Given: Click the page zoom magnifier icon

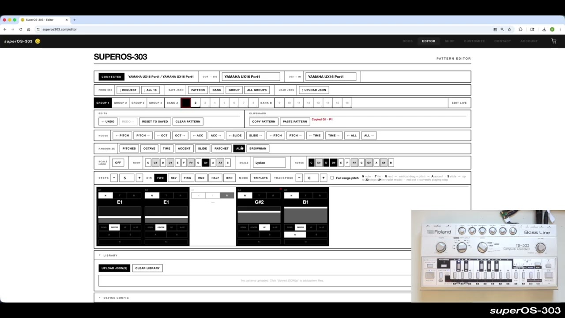Looking at the screenshot, I should (x=502, y=29).
